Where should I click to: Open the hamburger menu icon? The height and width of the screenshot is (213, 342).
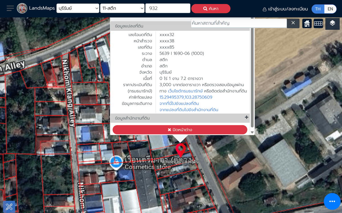(x=10, y=8)
